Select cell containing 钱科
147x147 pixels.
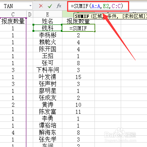point(47,28)
